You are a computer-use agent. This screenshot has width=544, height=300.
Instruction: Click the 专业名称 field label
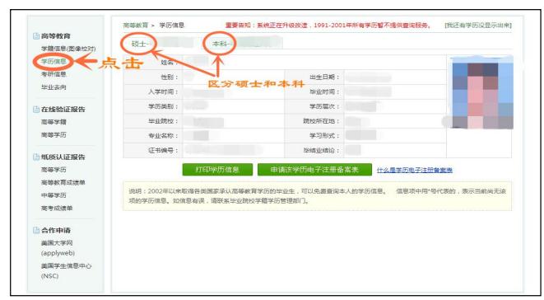pyautogui.click(x=163, y=135)
